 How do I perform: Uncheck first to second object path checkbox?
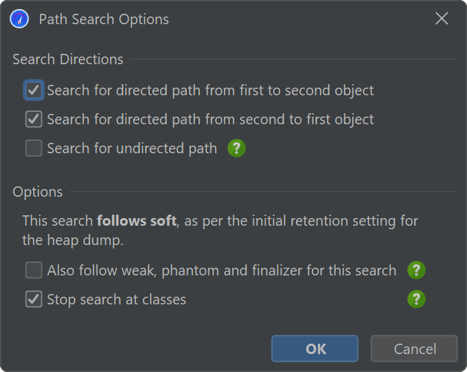click(34, 90)
